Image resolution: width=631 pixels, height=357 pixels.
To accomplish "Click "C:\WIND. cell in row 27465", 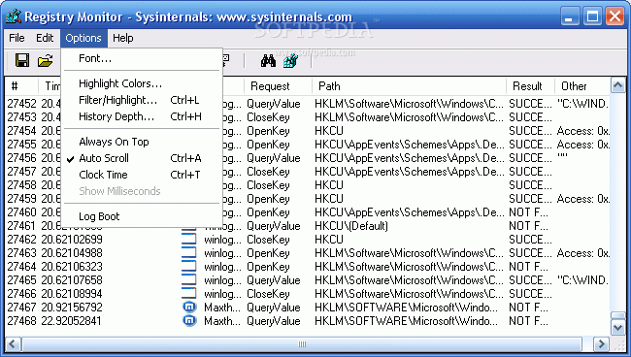I will pos(583,280).
